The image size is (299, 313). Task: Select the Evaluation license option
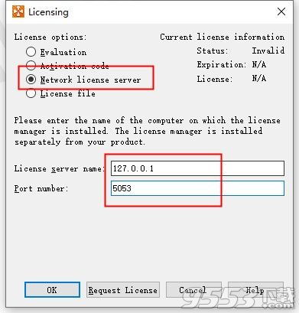(x=31, y=52)
